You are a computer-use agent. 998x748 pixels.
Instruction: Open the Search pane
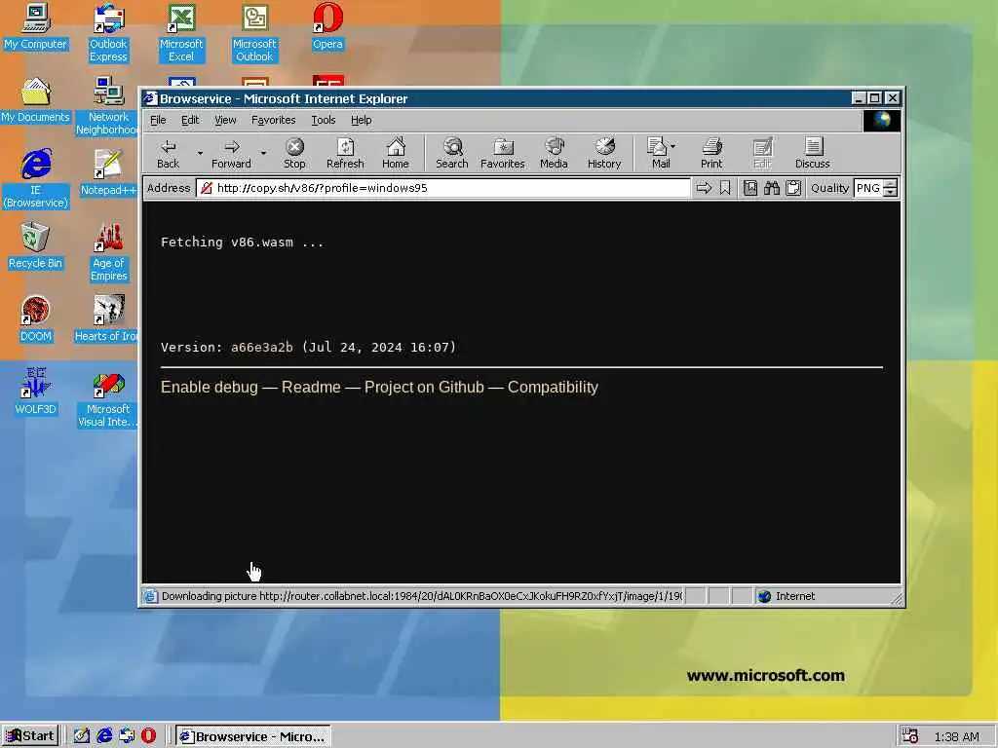click(x=452, y=153)
